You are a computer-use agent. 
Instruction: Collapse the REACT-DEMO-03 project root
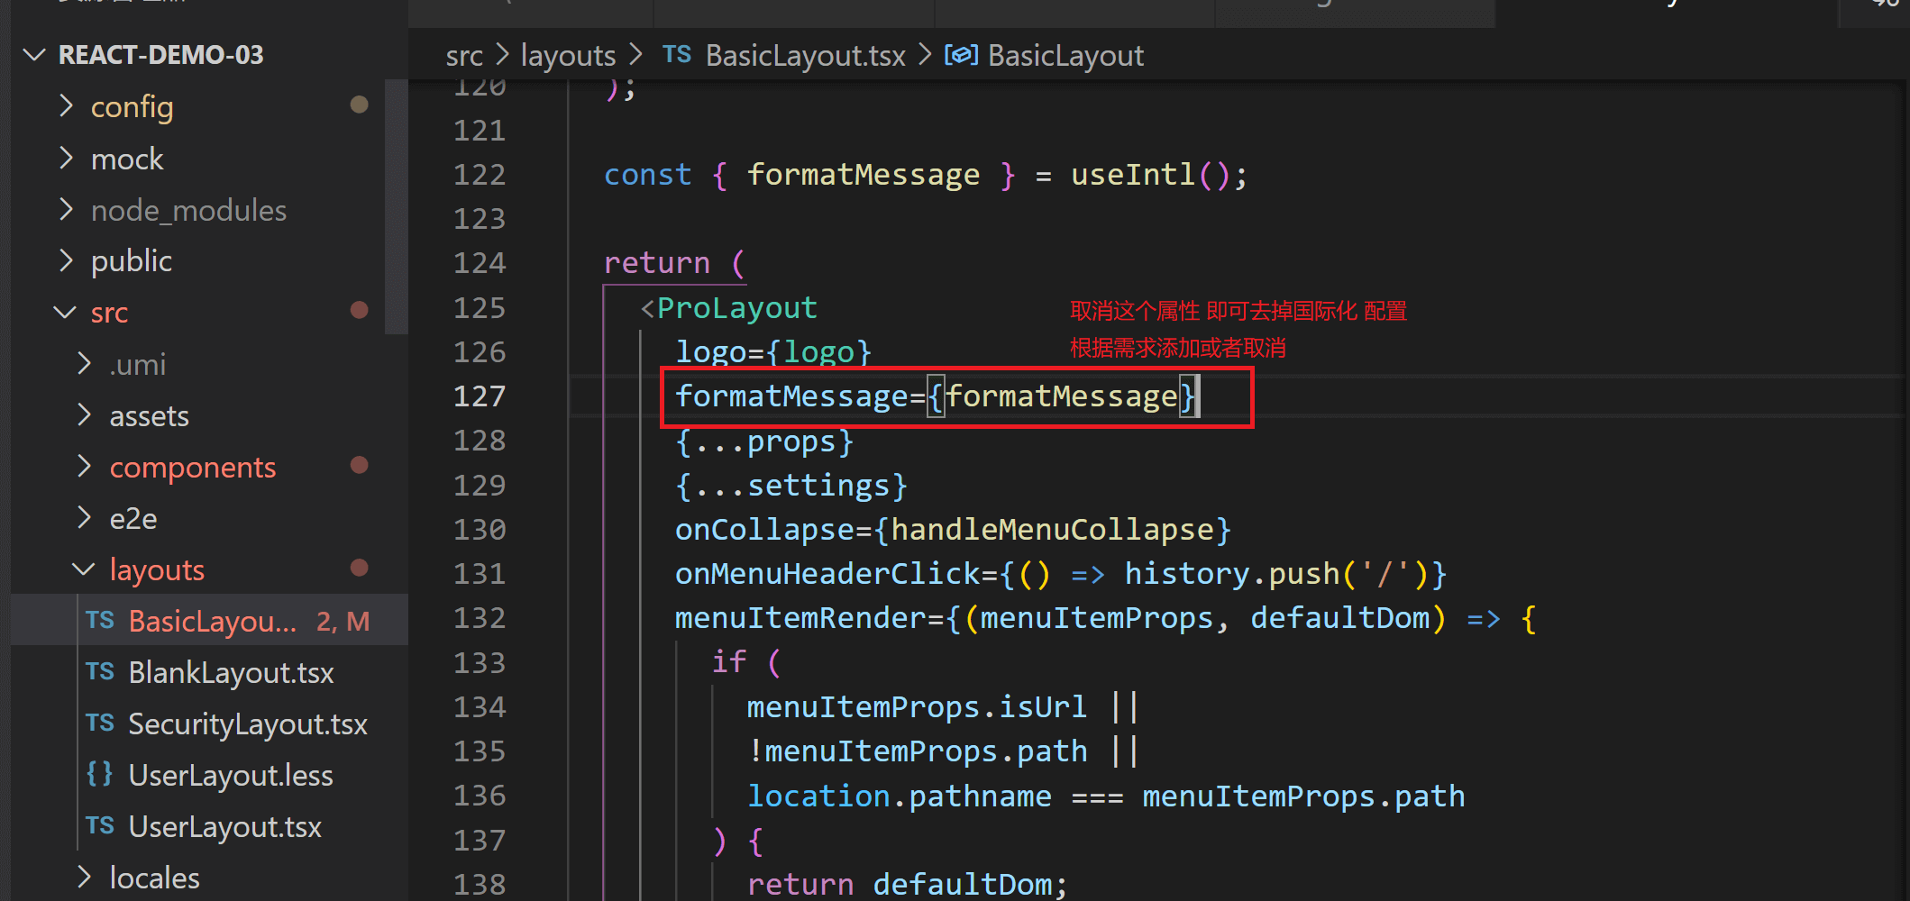(x=34, y=55)
